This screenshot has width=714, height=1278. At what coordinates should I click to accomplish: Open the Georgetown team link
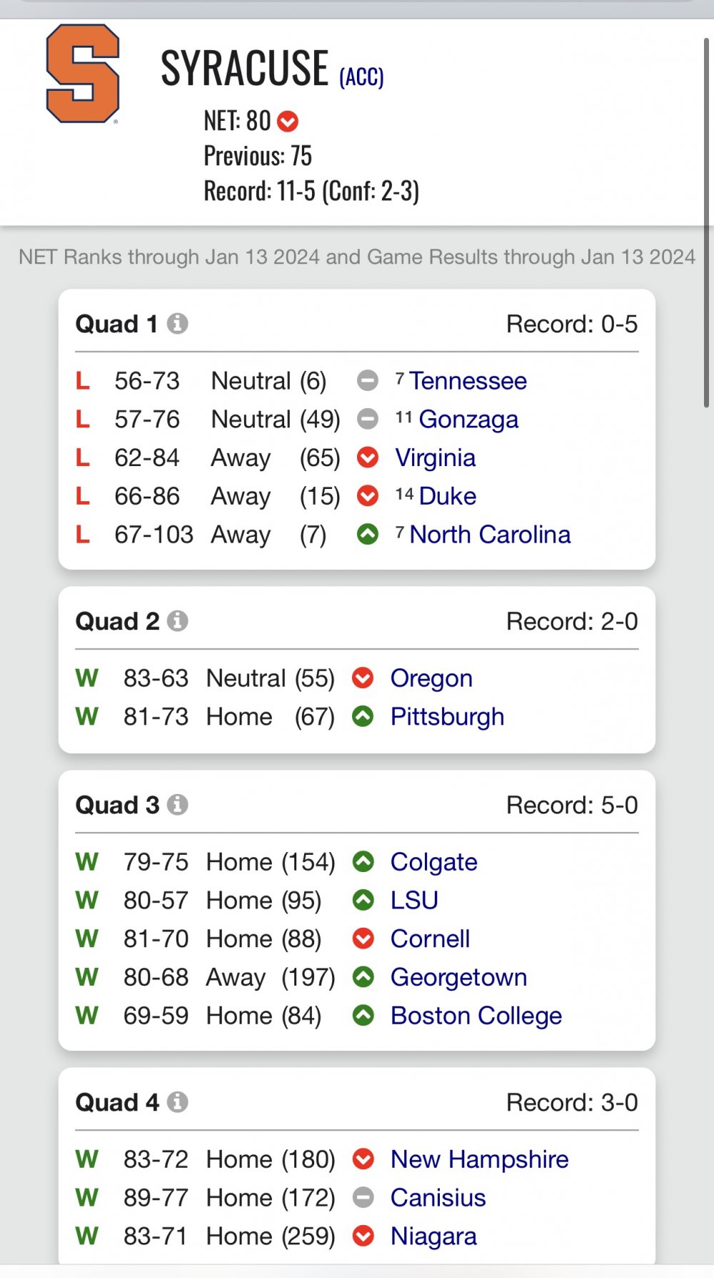(x=459, y=978)
